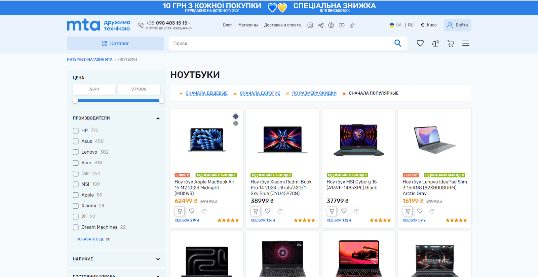Open the Instagram social icon
This screenshot has height=277, width=538.
[x=310, y=25]
